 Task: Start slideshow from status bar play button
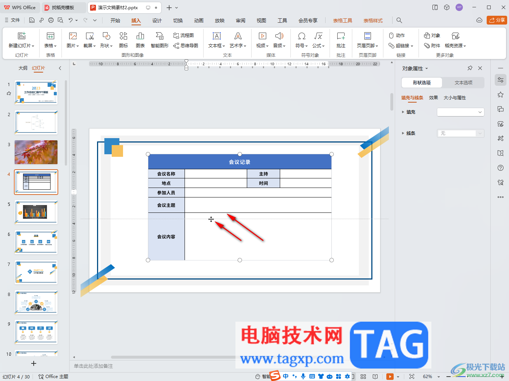tap(390, 377)
